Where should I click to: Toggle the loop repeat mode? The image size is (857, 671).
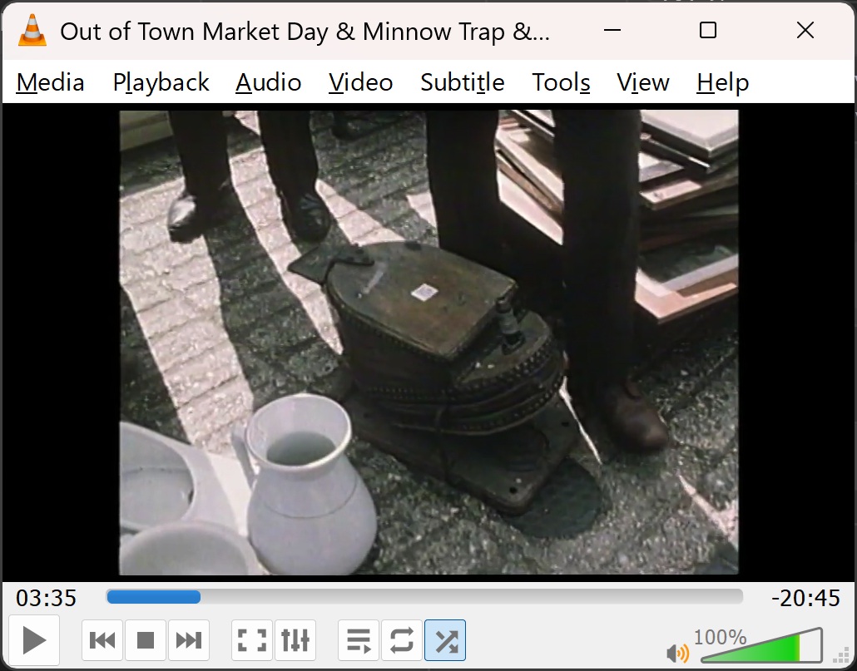[x=402, y=640]
